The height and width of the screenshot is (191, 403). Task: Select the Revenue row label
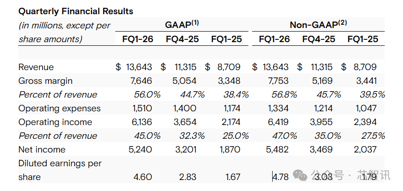pos(36,67)
